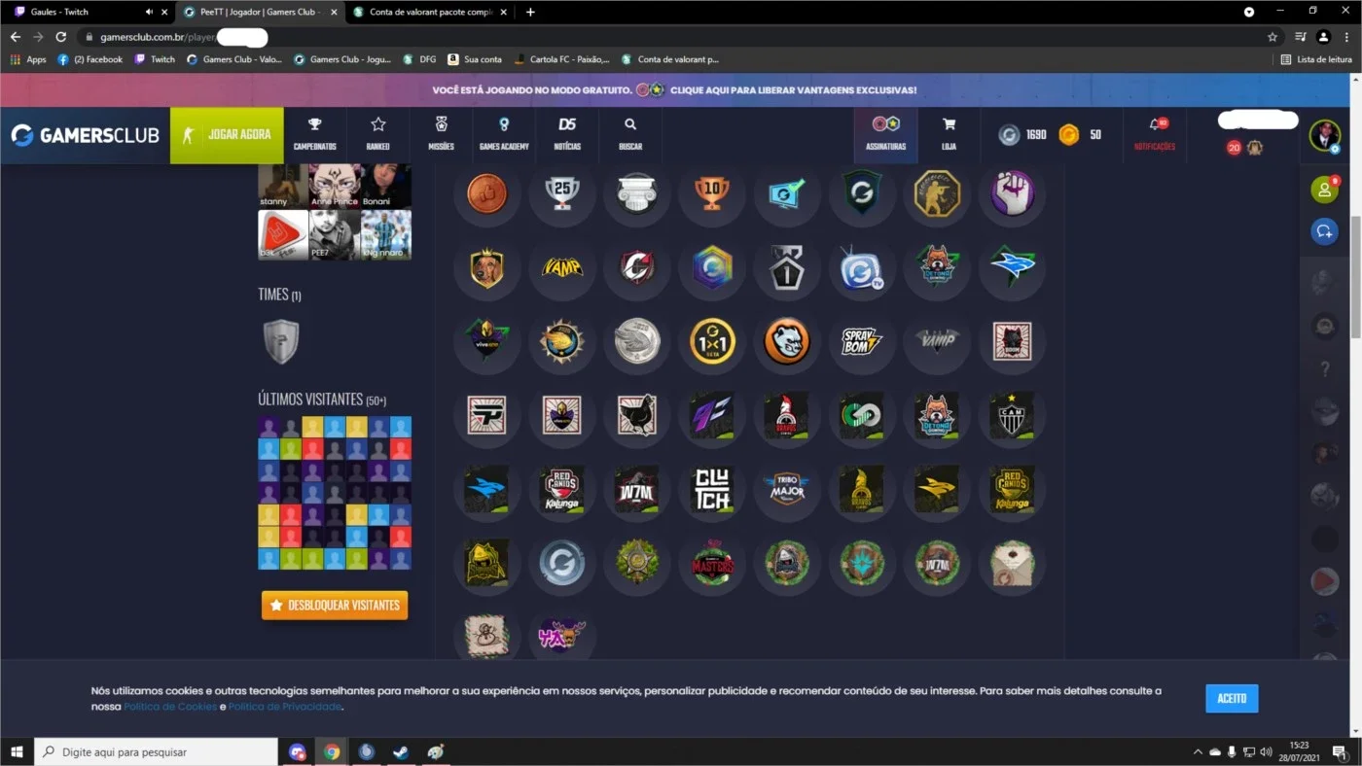Bookmark this page with the star icon
Viewport: 1362px width, 766px height.
[1272, 37]
